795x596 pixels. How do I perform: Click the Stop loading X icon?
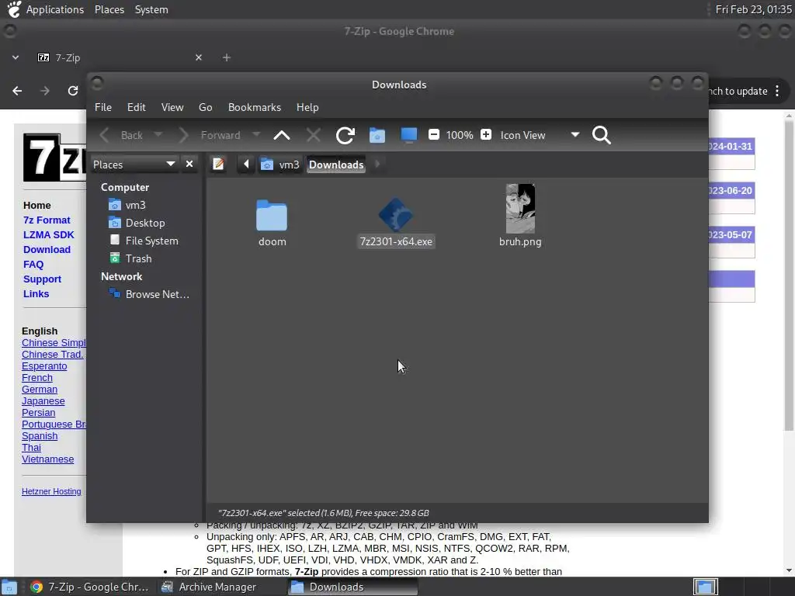click(x=314, y=135)
